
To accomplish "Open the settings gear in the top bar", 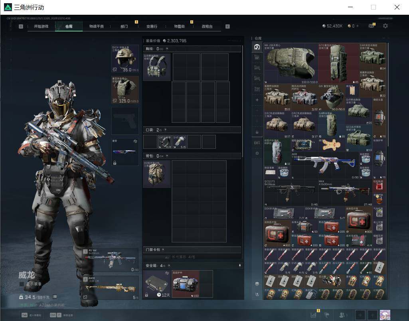I will 385,26.
